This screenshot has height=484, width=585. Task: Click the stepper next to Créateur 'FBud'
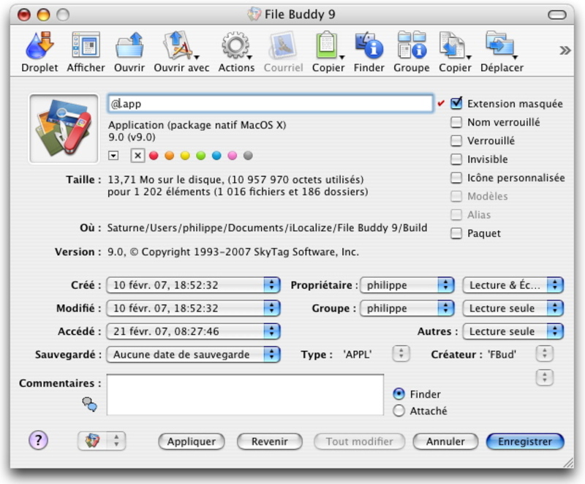pos(545,353)
